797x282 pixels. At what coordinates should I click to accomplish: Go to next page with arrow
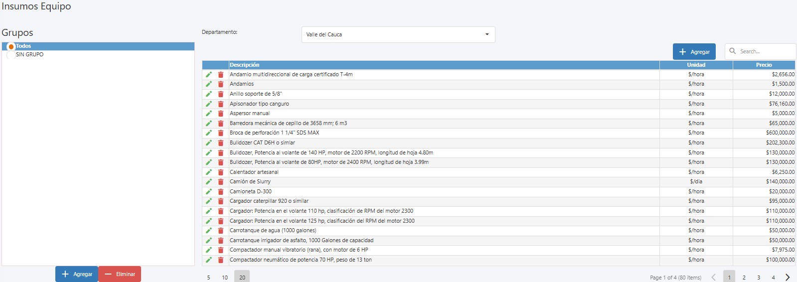[788, 278]
